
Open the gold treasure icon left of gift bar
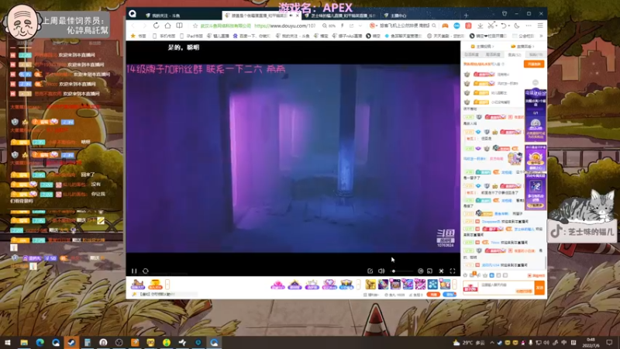click(155, 284)
